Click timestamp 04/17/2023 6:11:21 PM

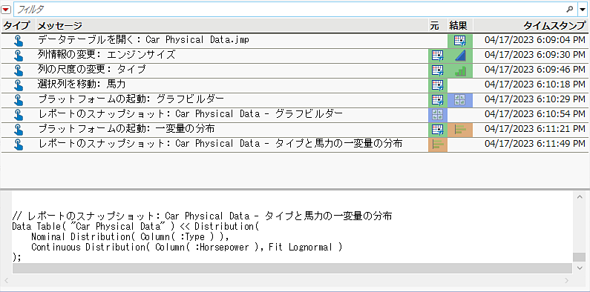[535, 129]
